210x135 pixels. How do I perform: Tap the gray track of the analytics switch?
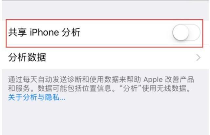[x=195, y=33]
